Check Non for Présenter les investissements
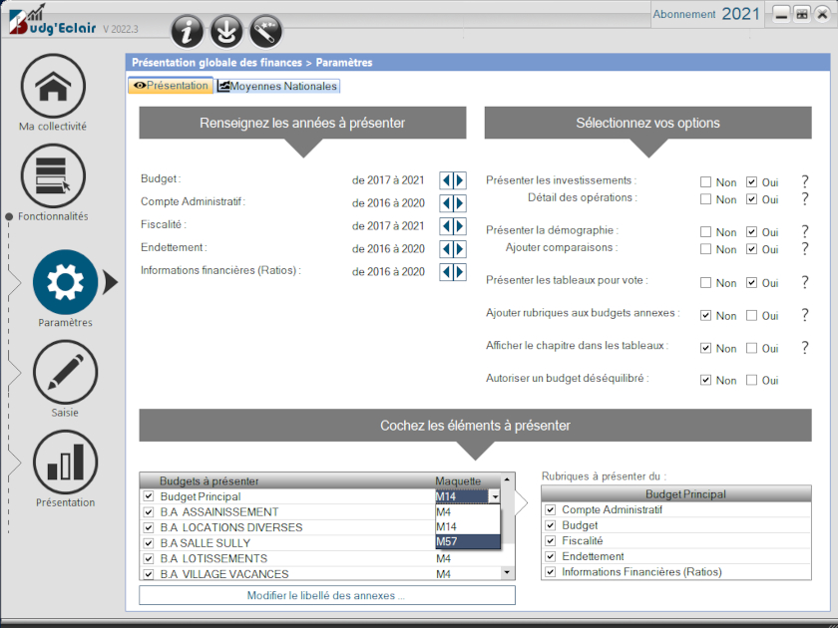This screenshot has width=838, height=628. tap(706, 182)
